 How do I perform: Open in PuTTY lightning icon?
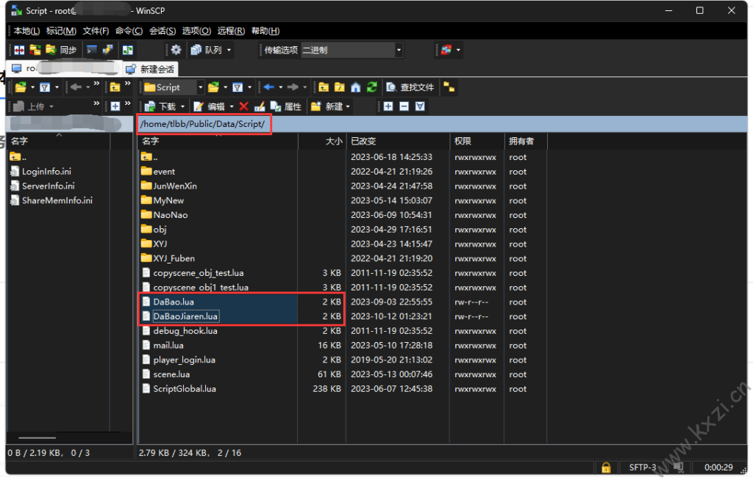(107, 50)
